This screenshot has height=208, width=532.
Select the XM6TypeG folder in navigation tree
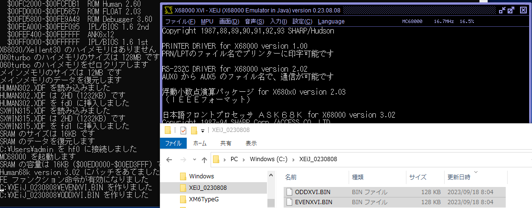coord(204,199)
